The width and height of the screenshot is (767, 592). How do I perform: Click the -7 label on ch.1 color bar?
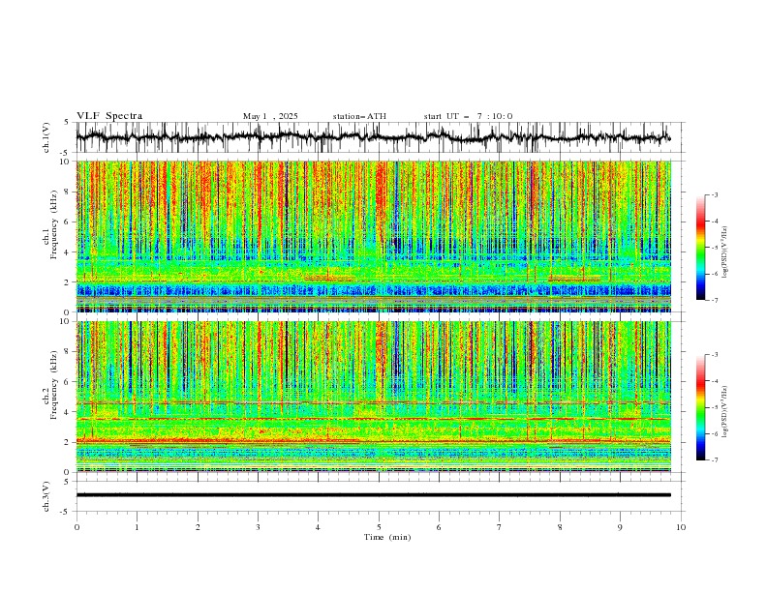click(x=715, y=300)
